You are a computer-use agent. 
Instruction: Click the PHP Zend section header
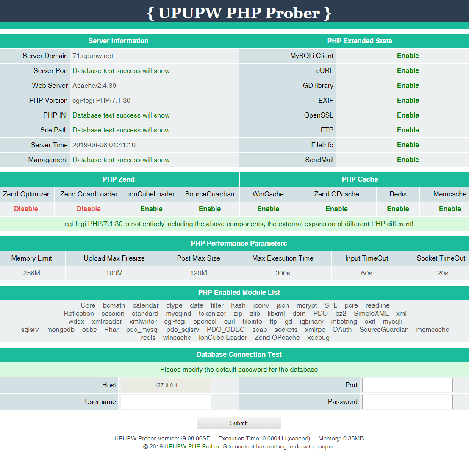tap(119, 179)
